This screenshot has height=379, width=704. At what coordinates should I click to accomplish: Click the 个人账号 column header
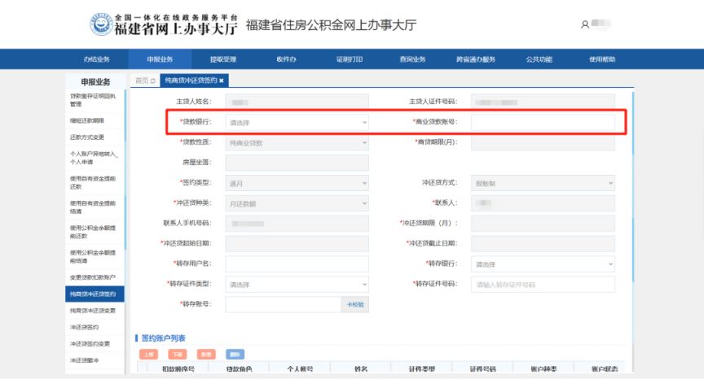(300, 368)
